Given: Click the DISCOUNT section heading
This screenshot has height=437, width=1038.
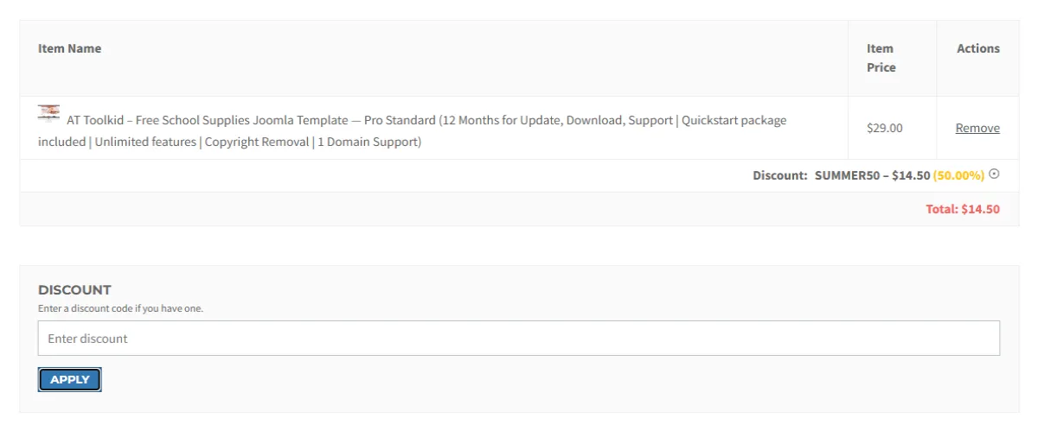Looking at the screenshot, I should coord(74,290).
